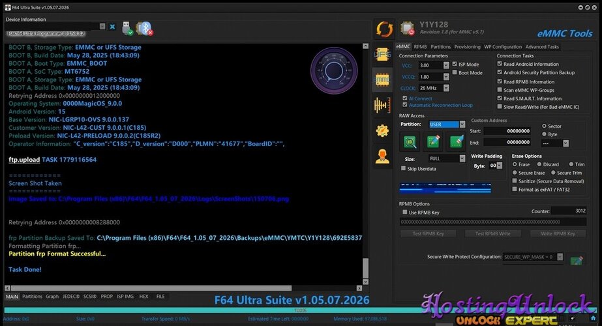
Task: Open the UFS tools sidebar icon
Action: pyautogui.click(x=382, y=55)
